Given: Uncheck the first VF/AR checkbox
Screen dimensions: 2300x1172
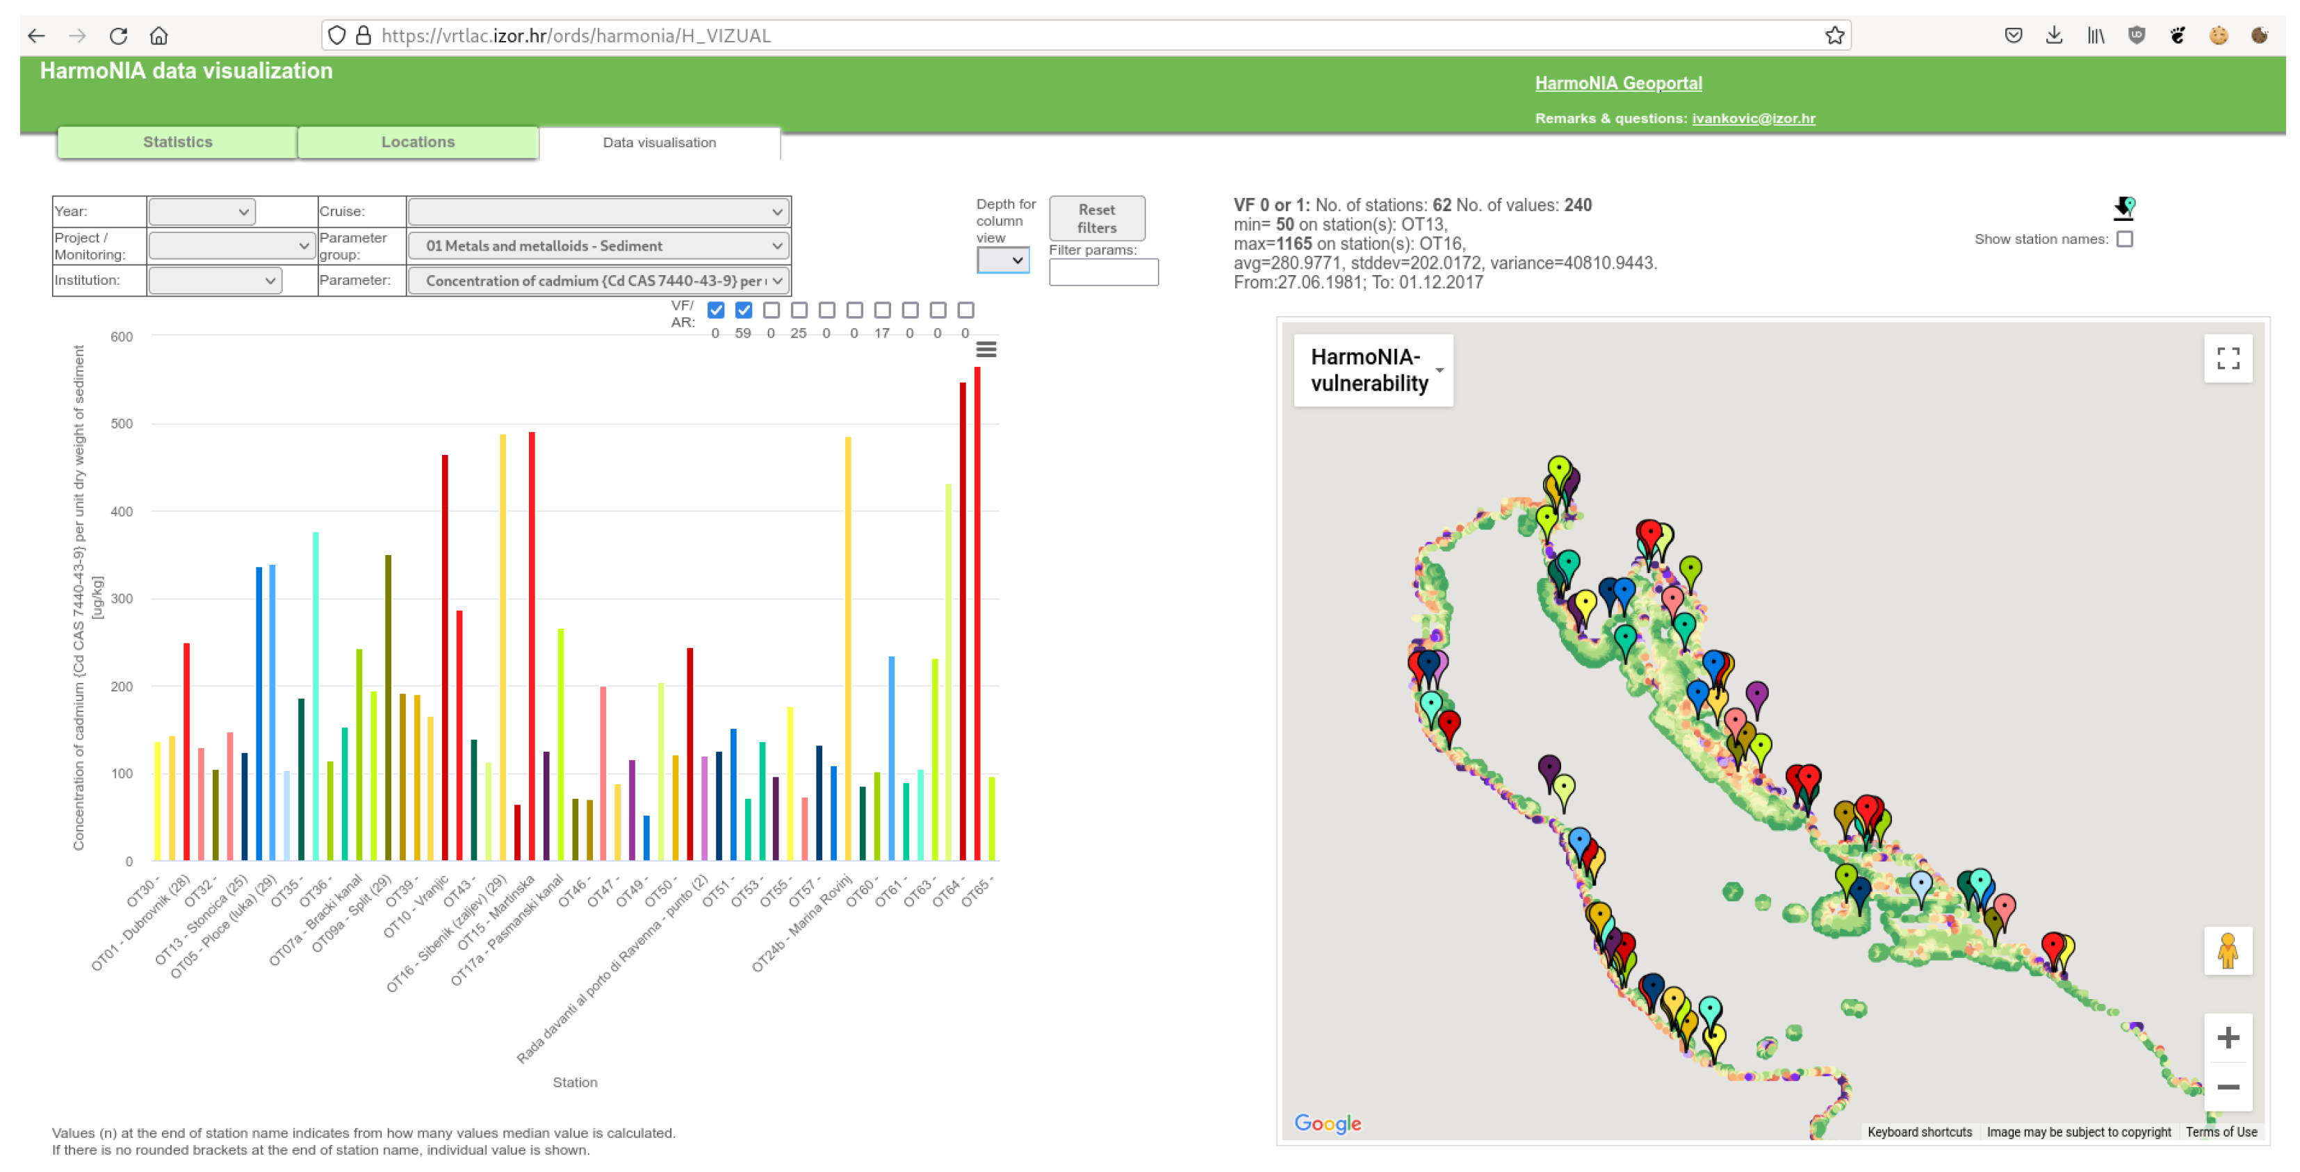Looking at the screenshot, I should pos(715,310).
